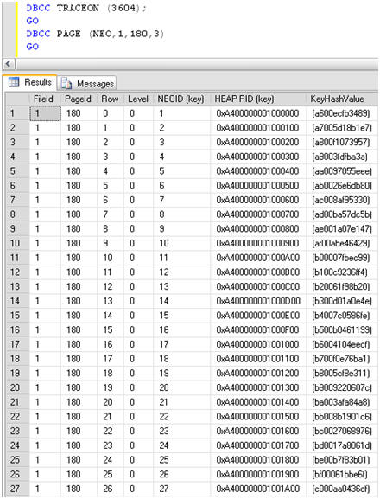Switch to the Messages tab
Image resolution: width=380 pixels, height=499 pixels.
tap(87, 84)
